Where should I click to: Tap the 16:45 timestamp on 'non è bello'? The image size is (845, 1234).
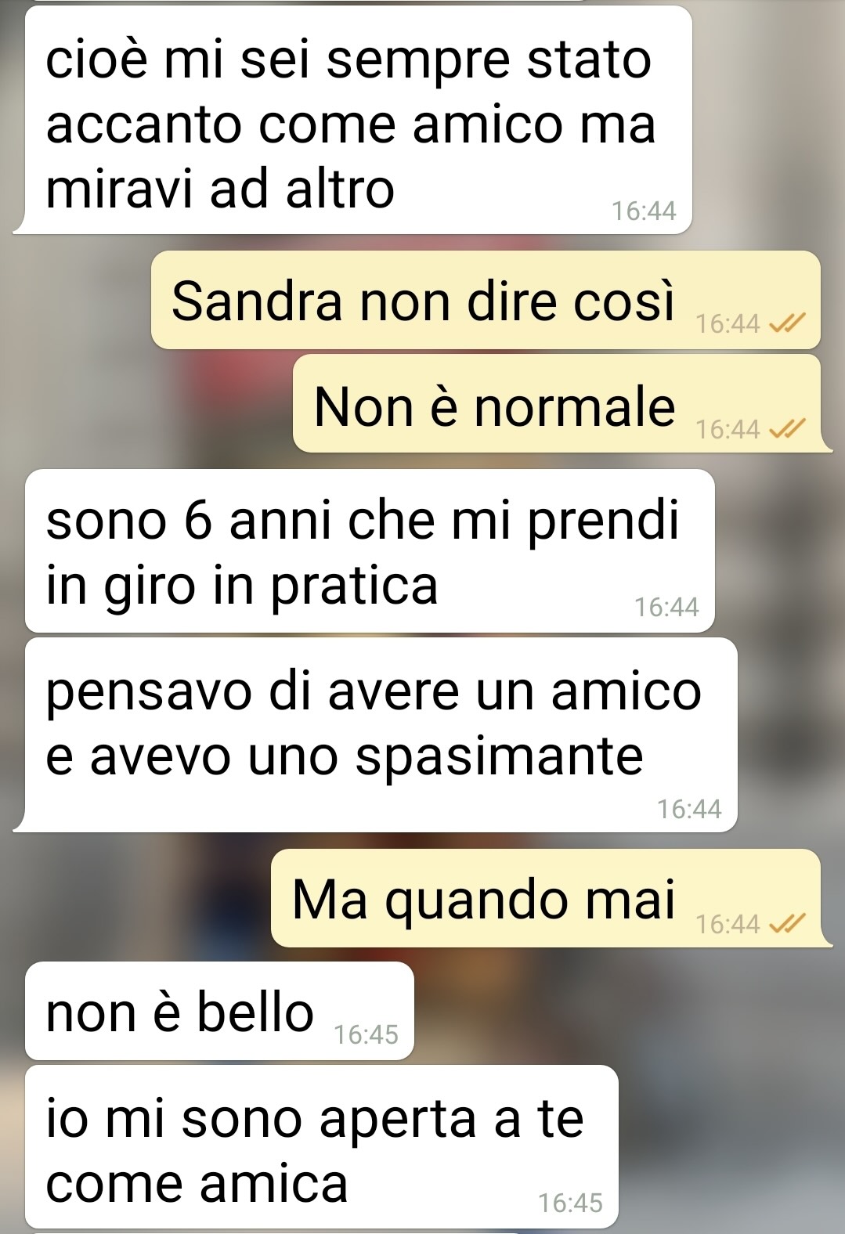click(366, 1034)
